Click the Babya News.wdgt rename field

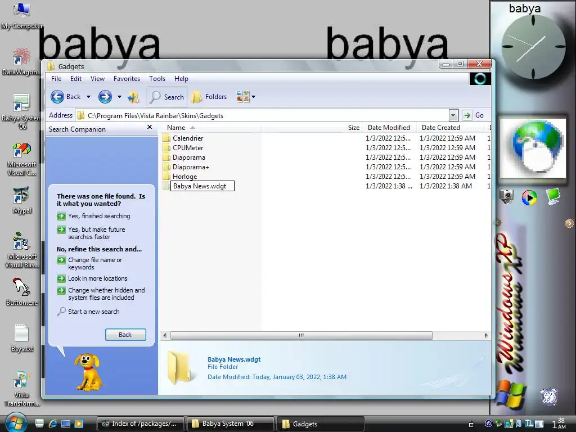(x=202, y=186)
